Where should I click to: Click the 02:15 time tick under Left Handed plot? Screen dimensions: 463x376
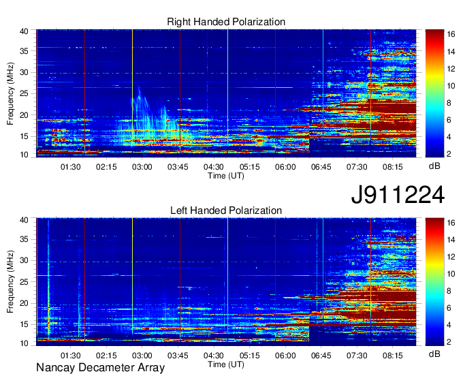pos(106,356)
